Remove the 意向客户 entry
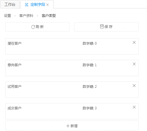Viewport: 147px width, 131px height. click(134, 64)
